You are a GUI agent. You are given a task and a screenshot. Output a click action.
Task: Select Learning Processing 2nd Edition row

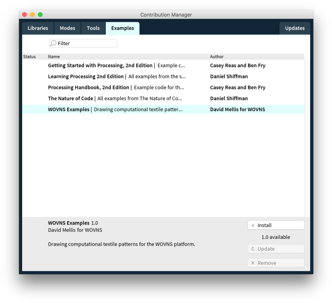[163, 76]
